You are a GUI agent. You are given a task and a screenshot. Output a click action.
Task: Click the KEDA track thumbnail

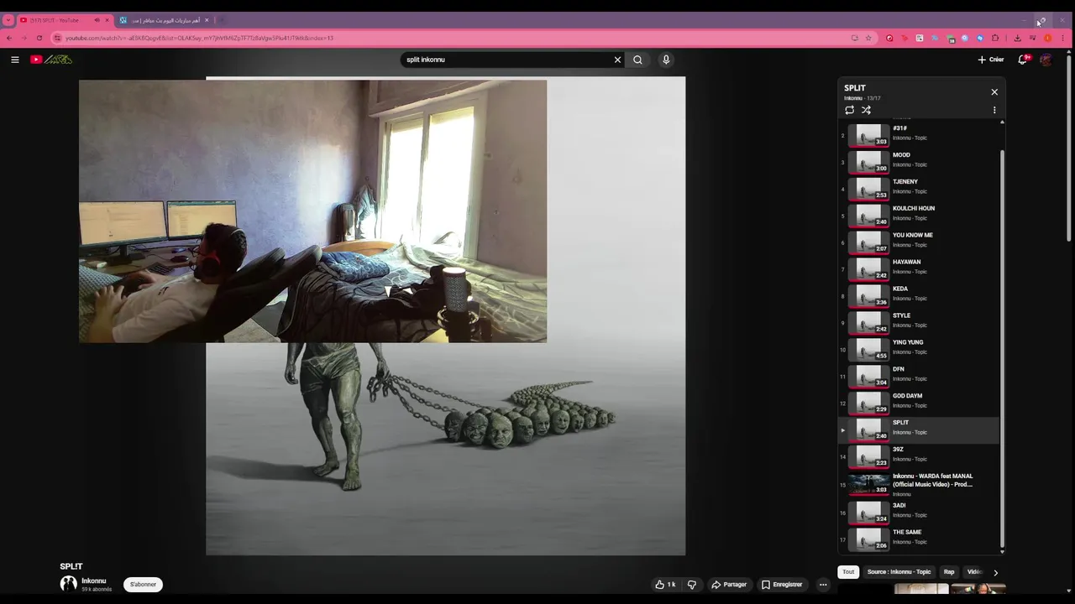tap(868, 296)
